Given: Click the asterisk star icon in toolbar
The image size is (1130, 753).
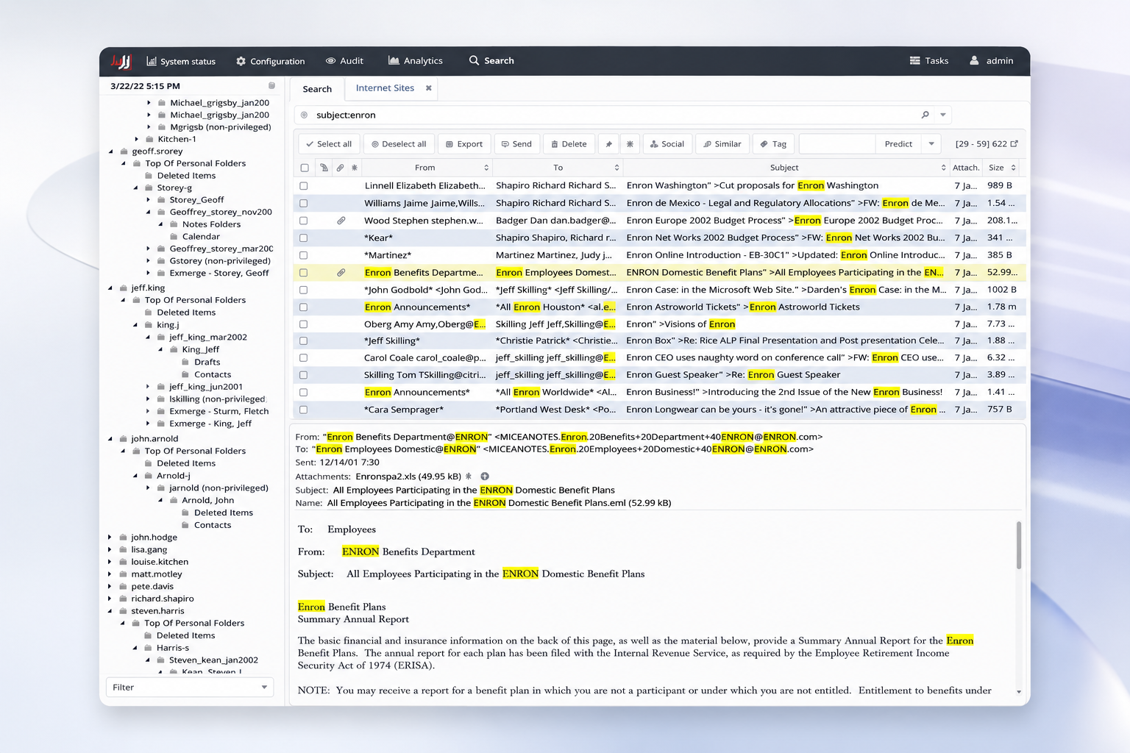Looking at the screenshot, I should pyautogui.click(x=630, y=144).
